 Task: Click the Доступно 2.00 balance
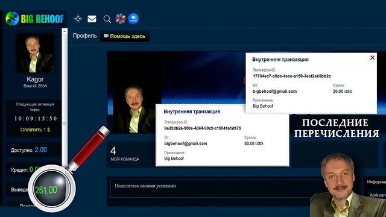(x=29, y=150)
